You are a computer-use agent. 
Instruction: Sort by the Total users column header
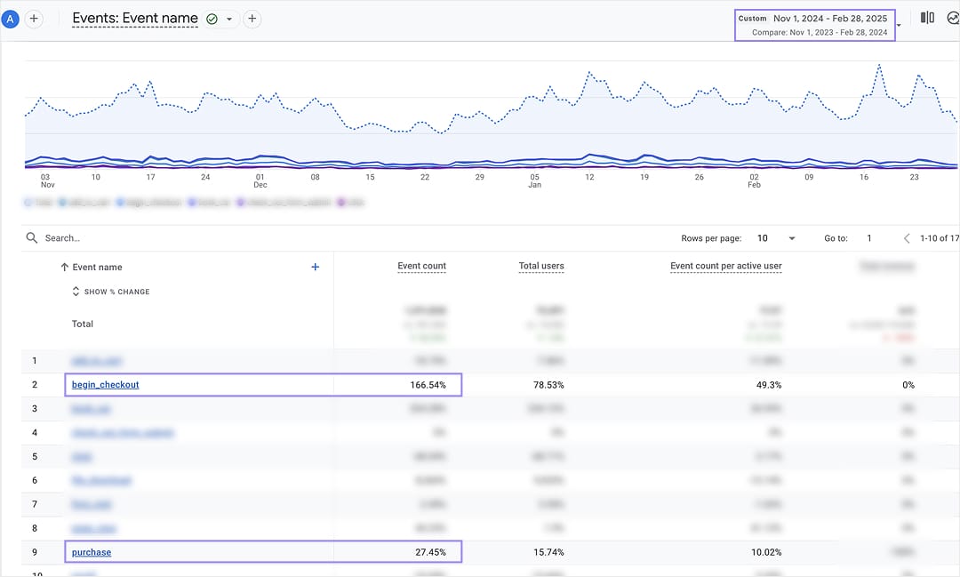tap(541, 266)
